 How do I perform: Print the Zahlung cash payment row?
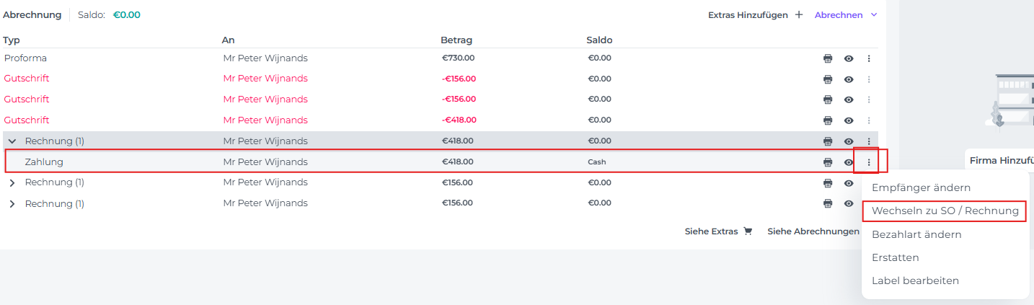[x=828, y=162]
